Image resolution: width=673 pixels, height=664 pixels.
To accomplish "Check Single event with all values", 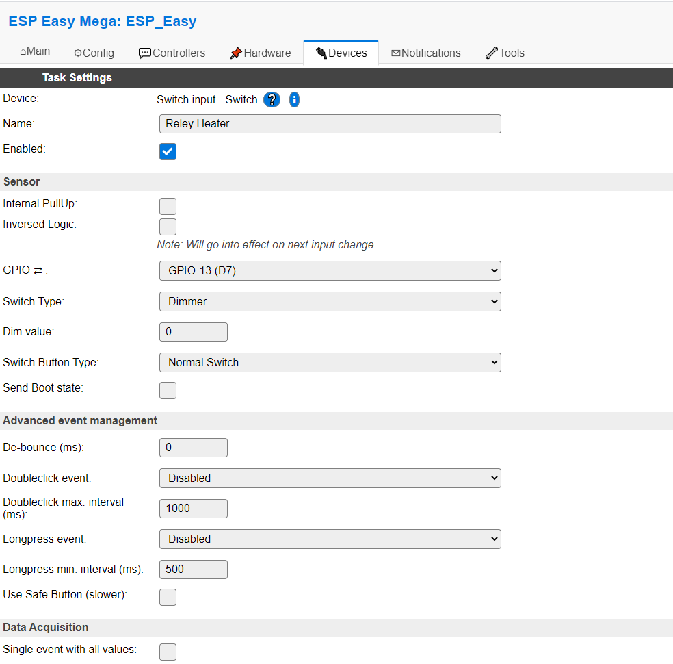I will coord(168,652).
